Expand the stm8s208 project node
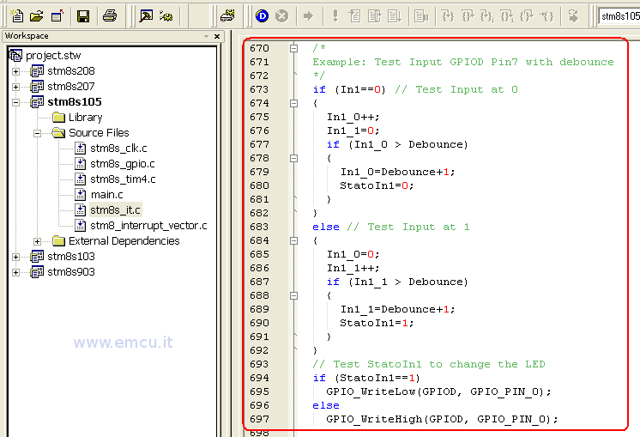 point(15,72)
